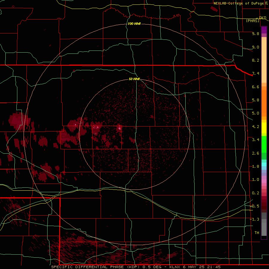Viewport: 269px width, 269px height.
Task: Click the 1.0 scale value
Action: coord(256,180)
